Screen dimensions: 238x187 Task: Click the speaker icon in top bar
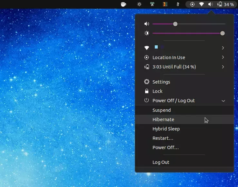coord(210,4)
